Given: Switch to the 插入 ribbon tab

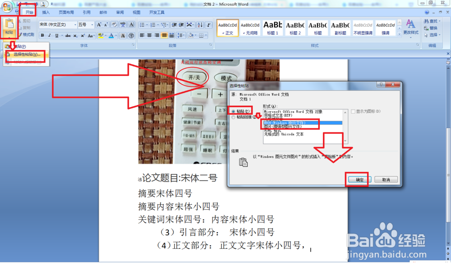Looking at the screenshot, I should (x=46, y=13).
